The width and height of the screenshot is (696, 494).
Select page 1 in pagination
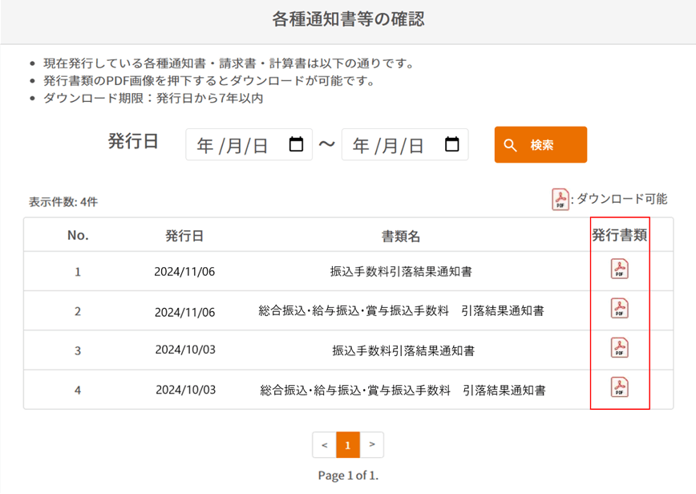(348, 445)
